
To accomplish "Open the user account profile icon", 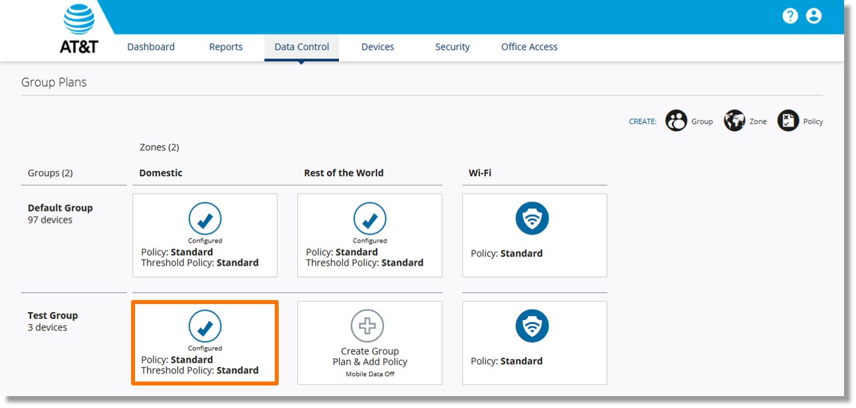I will click(x=814, y=16).
